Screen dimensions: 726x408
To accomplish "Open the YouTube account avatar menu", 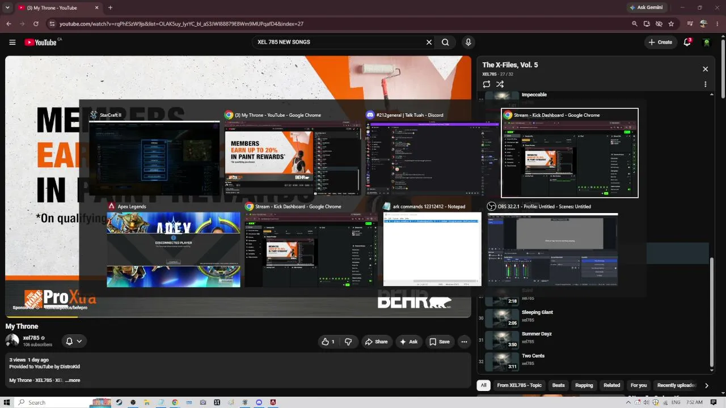I will click(x=706, y=42).
